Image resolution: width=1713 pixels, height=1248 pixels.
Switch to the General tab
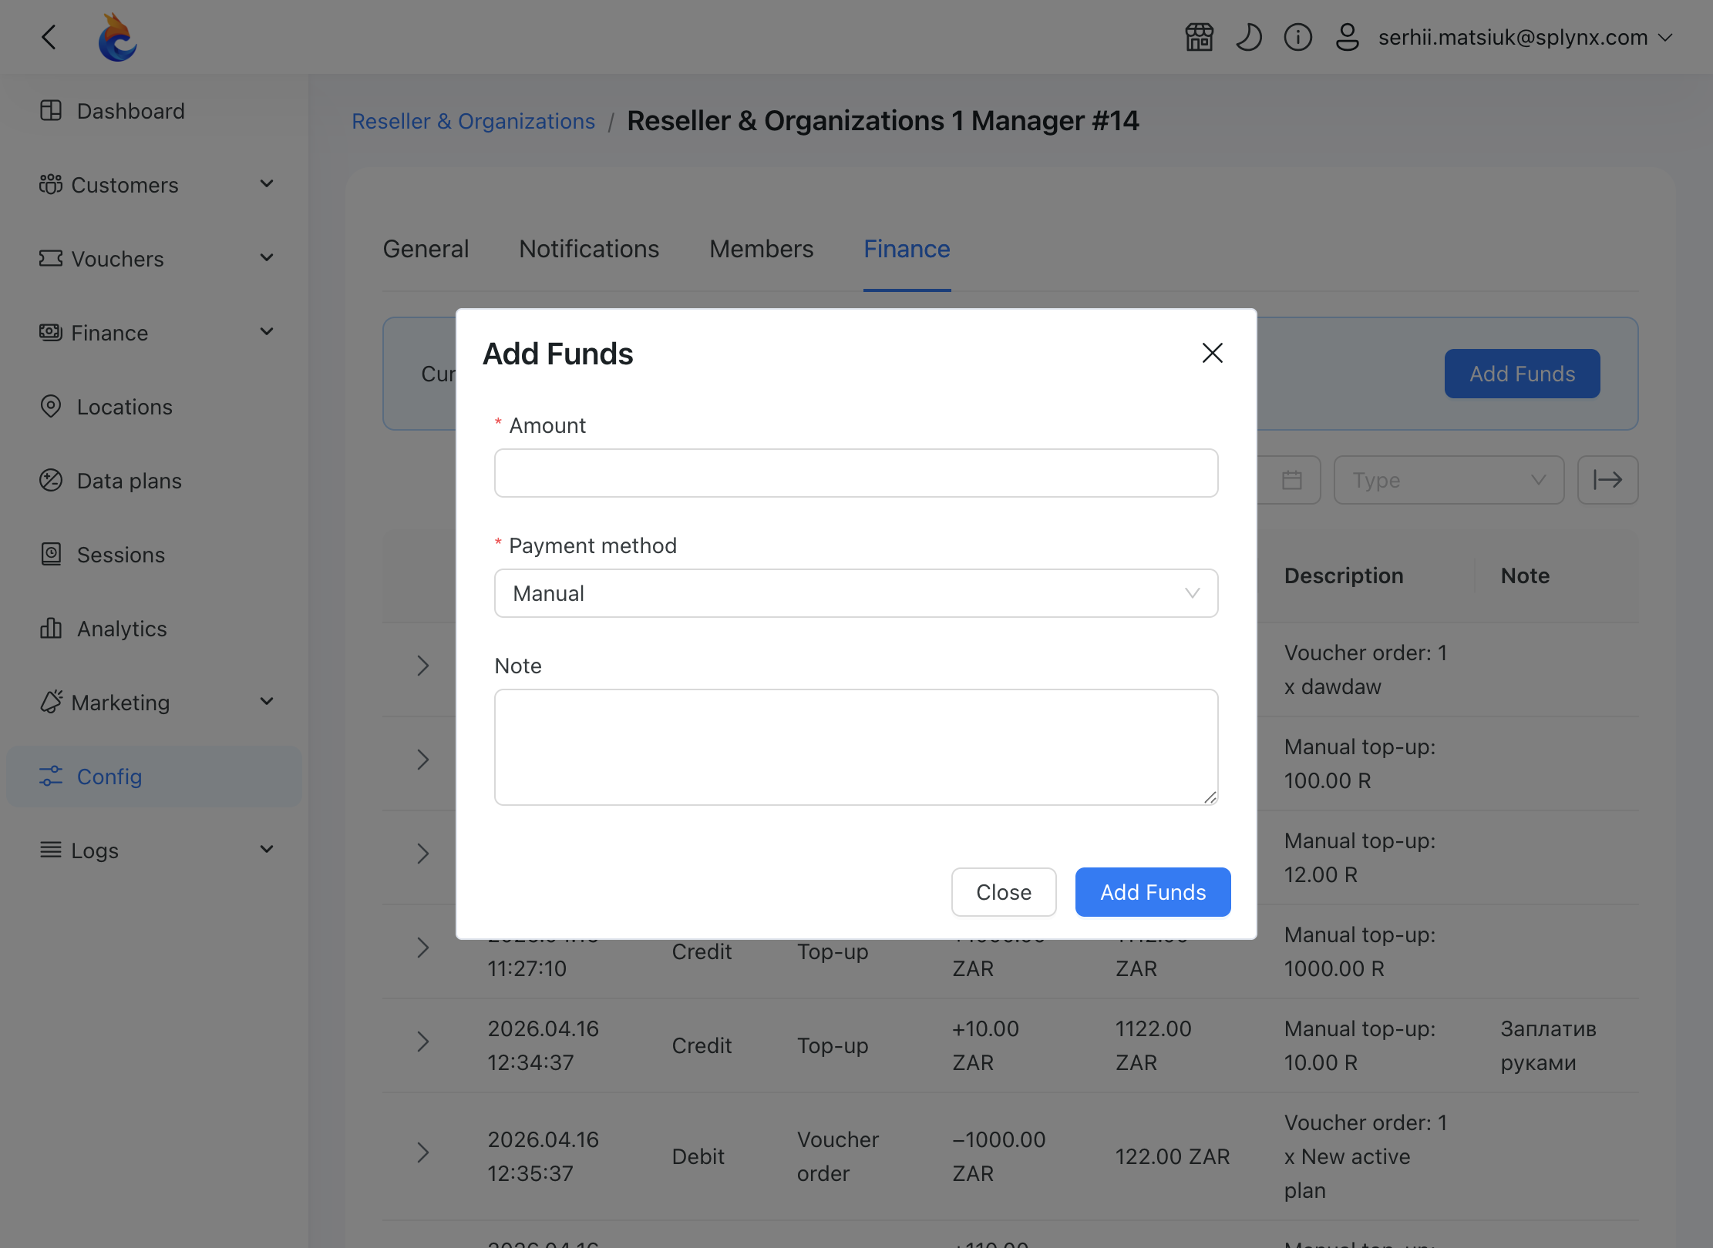pyautogui.click(x=426, y=249)
